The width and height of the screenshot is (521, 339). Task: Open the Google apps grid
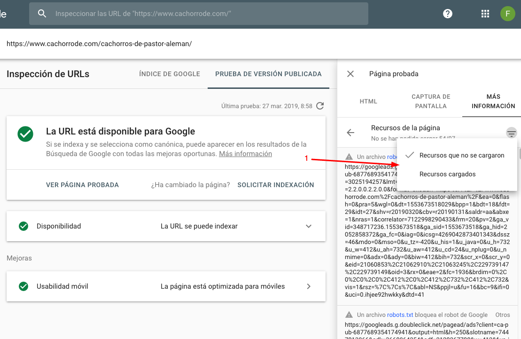(485, 14)
